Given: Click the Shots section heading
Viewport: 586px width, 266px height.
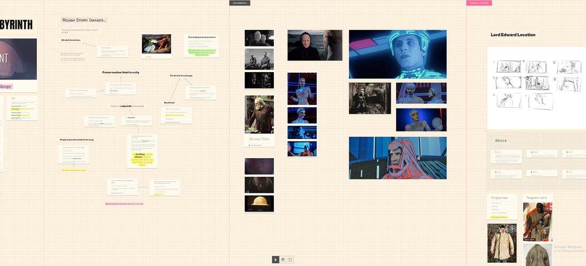Looking at the screenshot, I should (501, 140).
